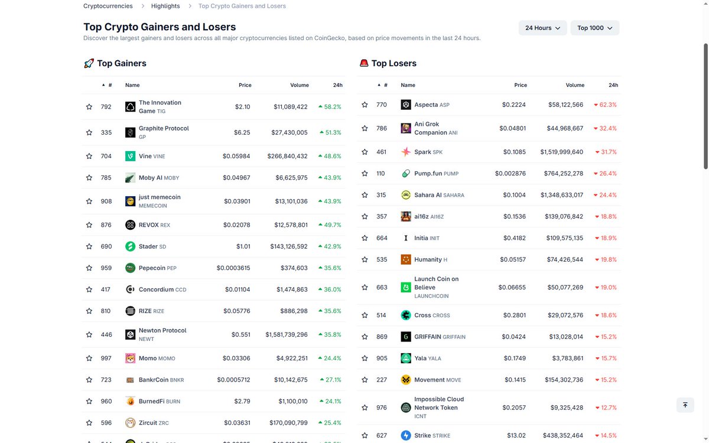Screen dimensions: 709x443
Task: Sort Top Losers by 24h header
Action: click(613, 85)
